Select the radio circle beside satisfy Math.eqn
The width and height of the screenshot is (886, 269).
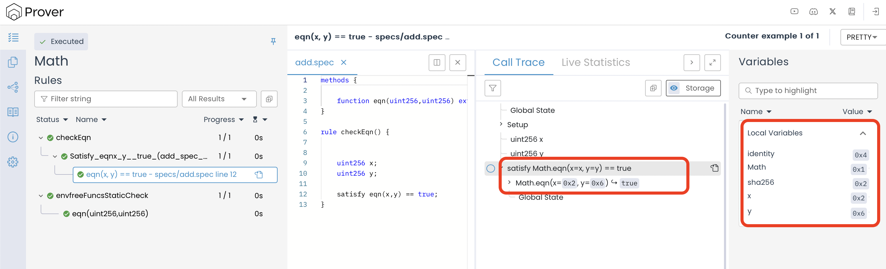click(x=490, y=168)
